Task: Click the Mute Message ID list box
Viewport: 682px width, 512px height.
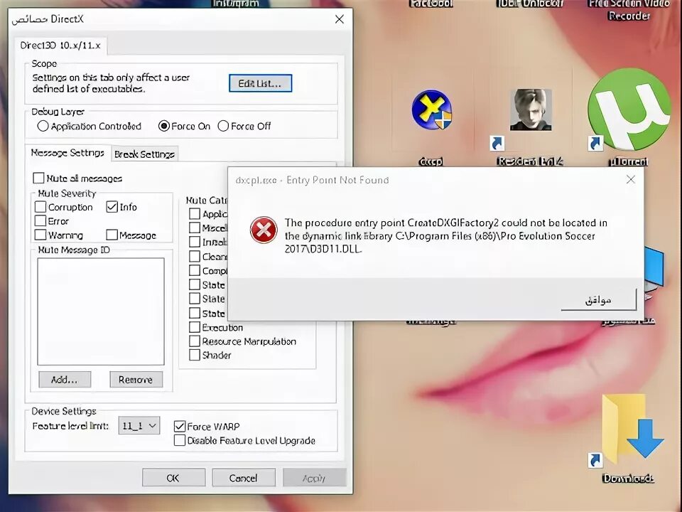Action: (101, 311)
